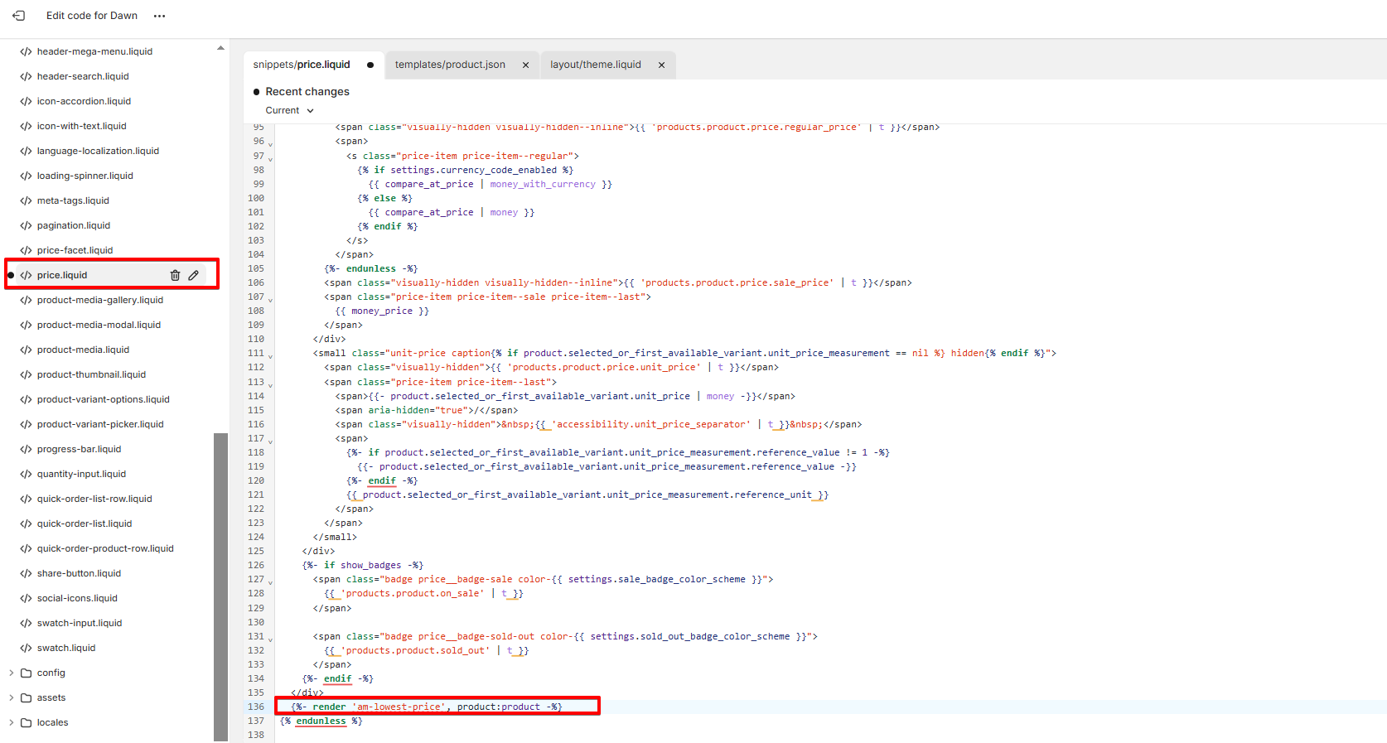Open product-thumbnail.liquid file
Screen dimensions: 1387x743
click(x=91, y=374)
